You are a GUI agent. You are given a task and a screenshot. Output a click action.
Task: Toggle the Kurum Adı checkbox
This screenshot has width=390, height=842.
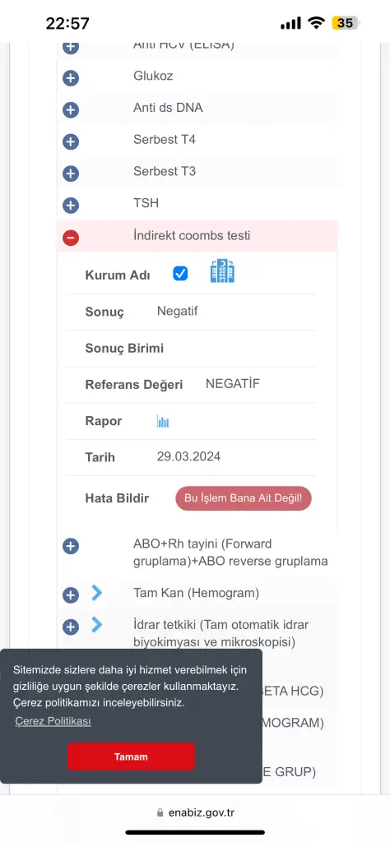tap(180, 274)
